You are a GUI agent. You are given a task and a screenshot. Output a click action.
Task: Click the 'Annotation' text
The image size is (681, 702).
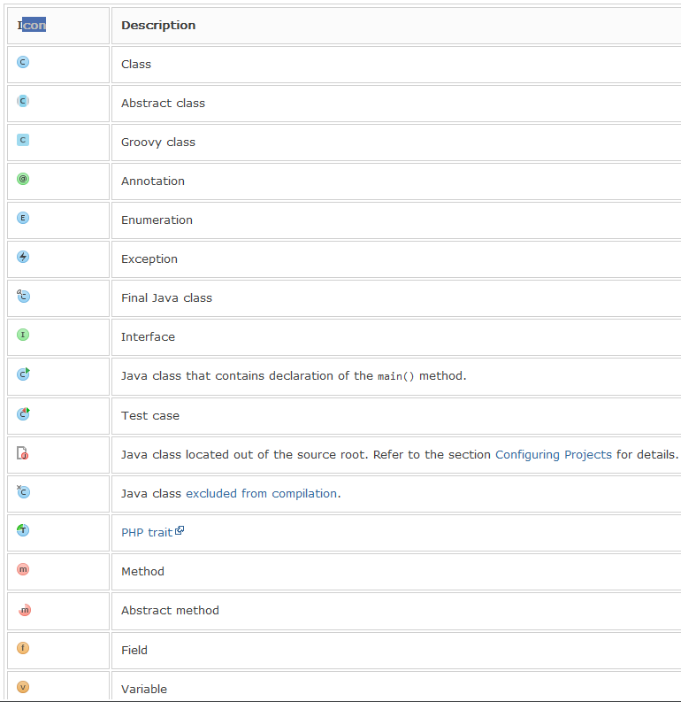click(152, 181)
